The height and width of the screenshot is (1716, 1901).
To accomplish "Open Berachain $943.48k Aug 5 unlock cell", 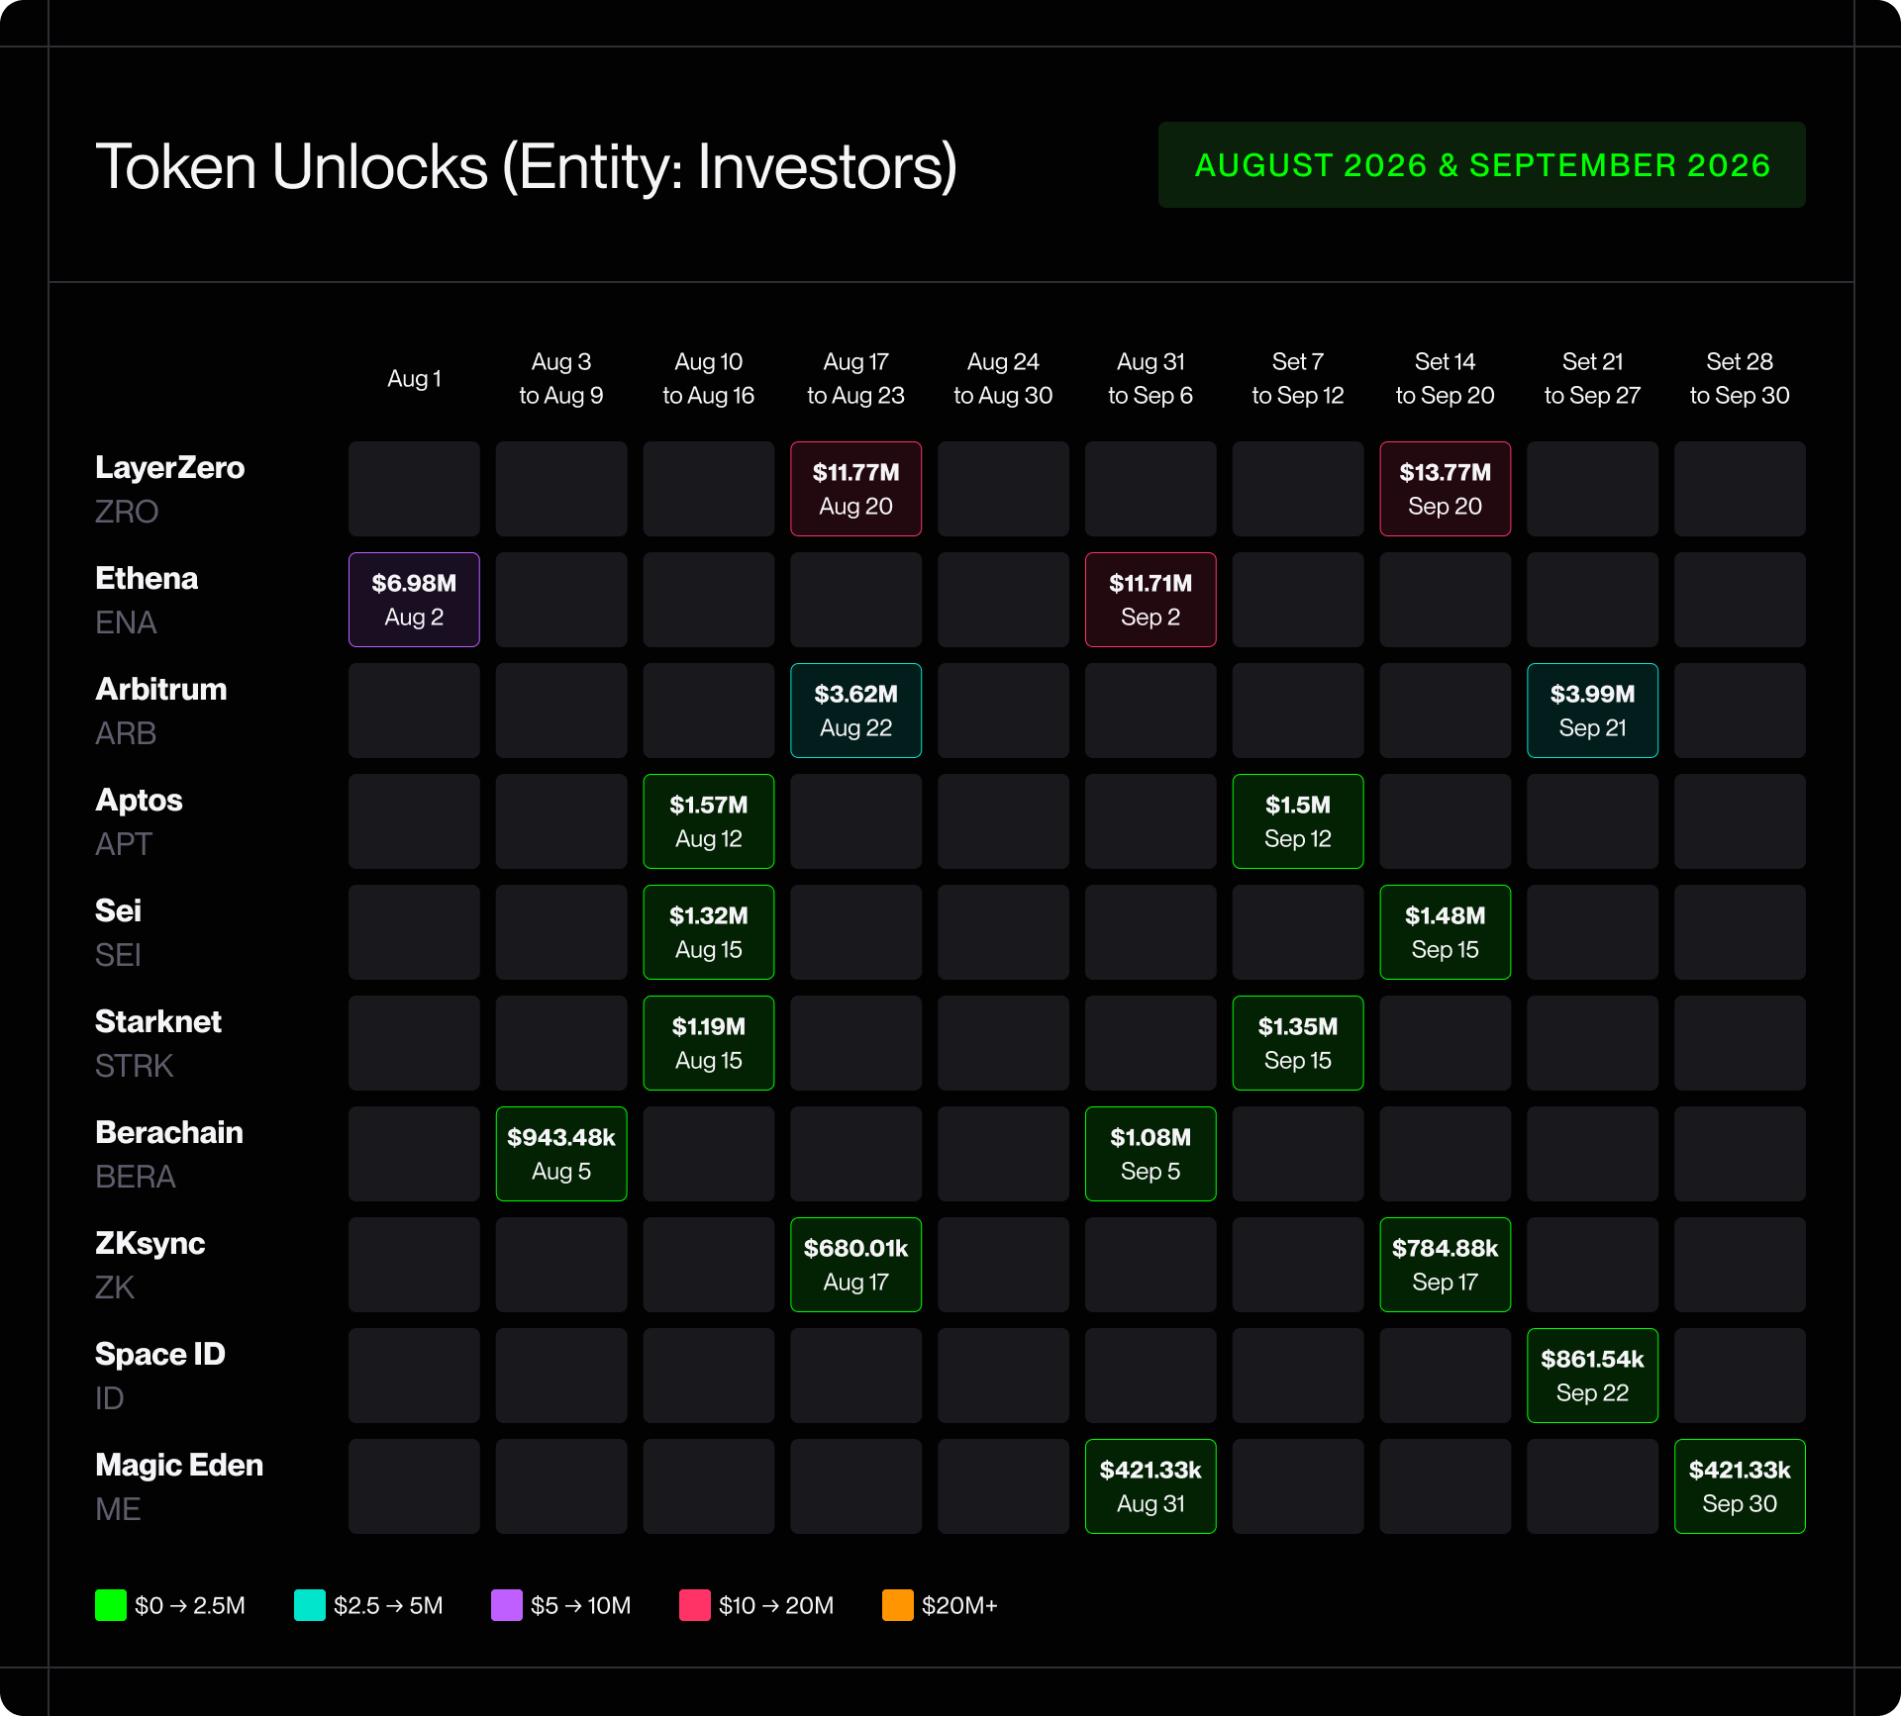I will tap(561, 1154).
